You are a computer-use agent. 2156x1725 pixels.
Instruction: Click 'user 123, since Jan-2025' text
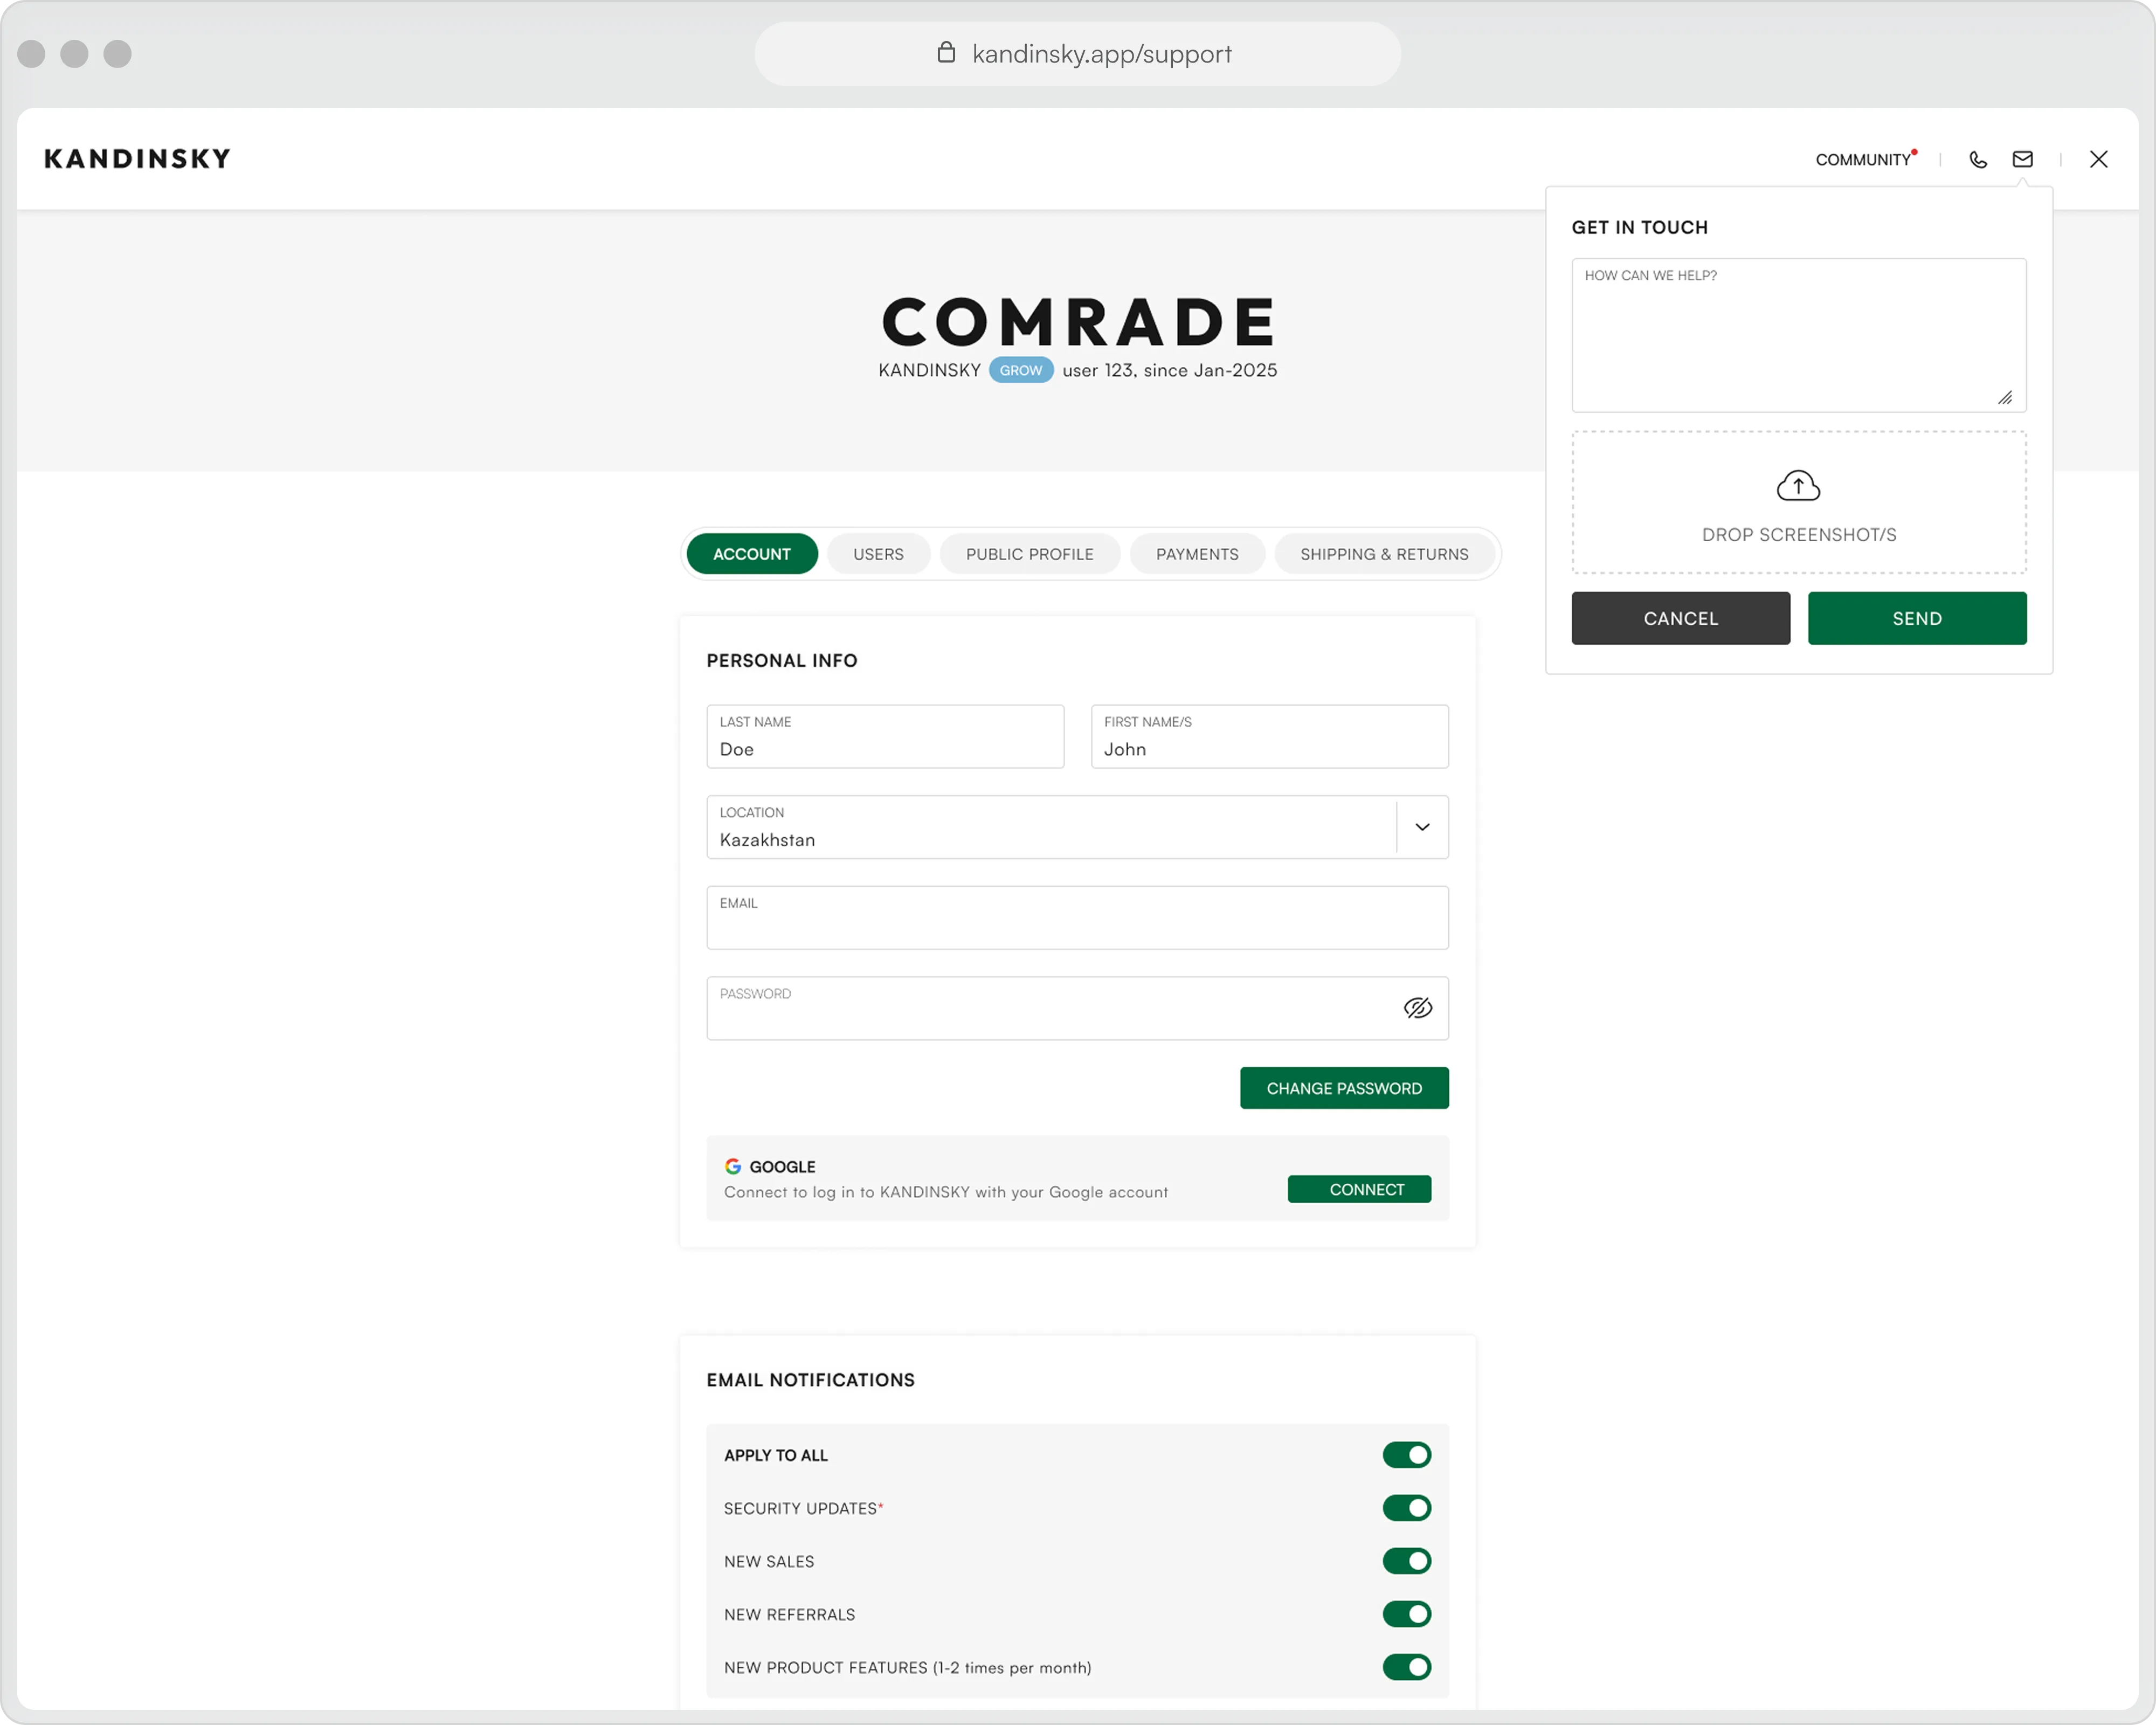tap(1169, 370)
